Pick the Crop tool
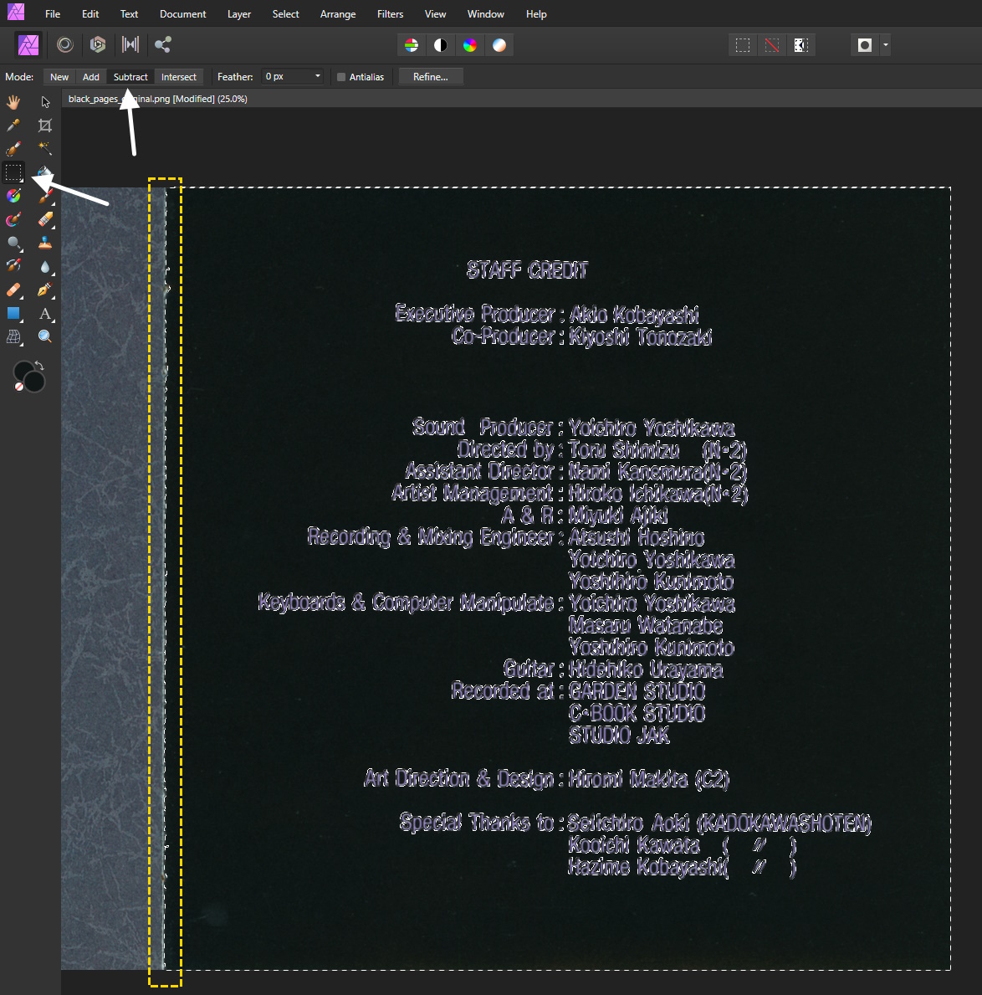The image size is (982, 995). click(x=45, y=126)
